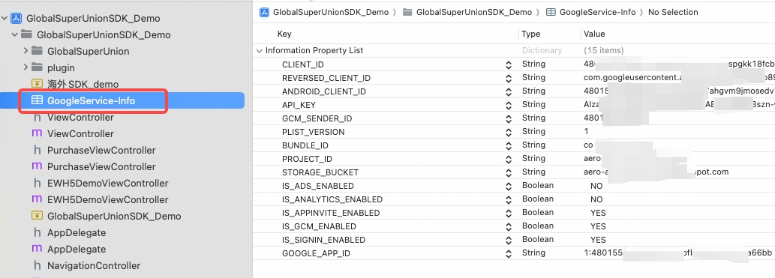Image resolution: width=775 pixels, height=278 pixels.
Task: Expand the plugin folder disclosure chevron
Action: pyautogui.click(x=26, y=67)
